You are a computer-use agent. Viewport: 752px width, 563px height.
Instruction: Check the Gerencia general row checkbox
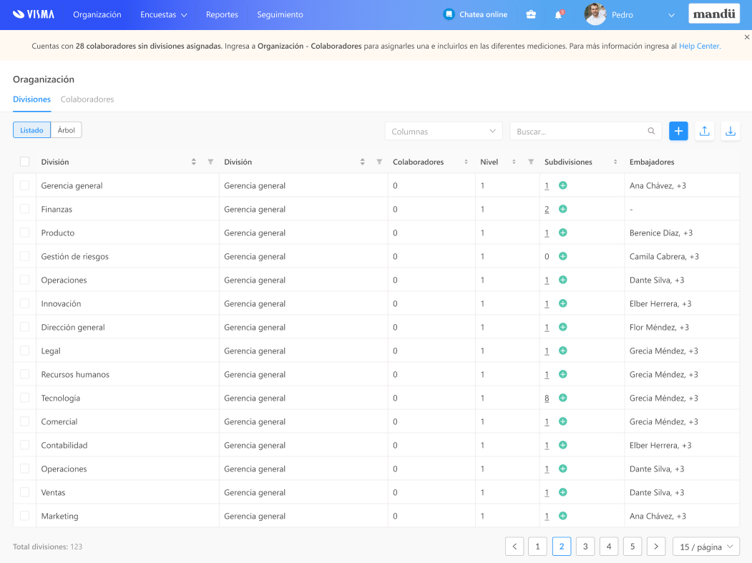[24, 185]
